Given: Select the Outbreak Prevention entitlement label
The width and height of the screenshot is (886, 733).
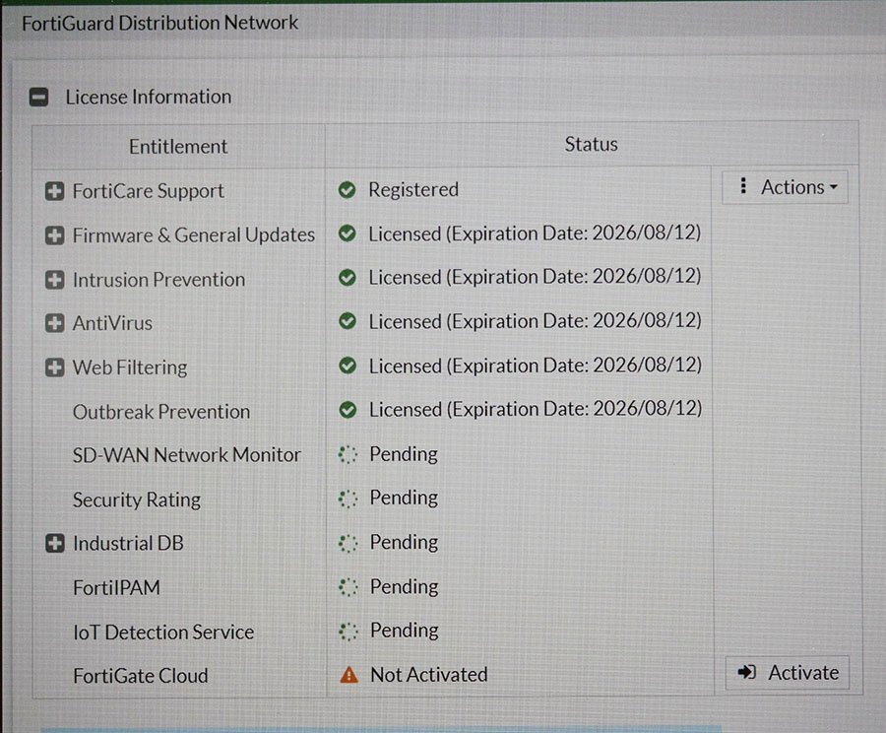Looking at the screenshot, I should pos(161,412).
